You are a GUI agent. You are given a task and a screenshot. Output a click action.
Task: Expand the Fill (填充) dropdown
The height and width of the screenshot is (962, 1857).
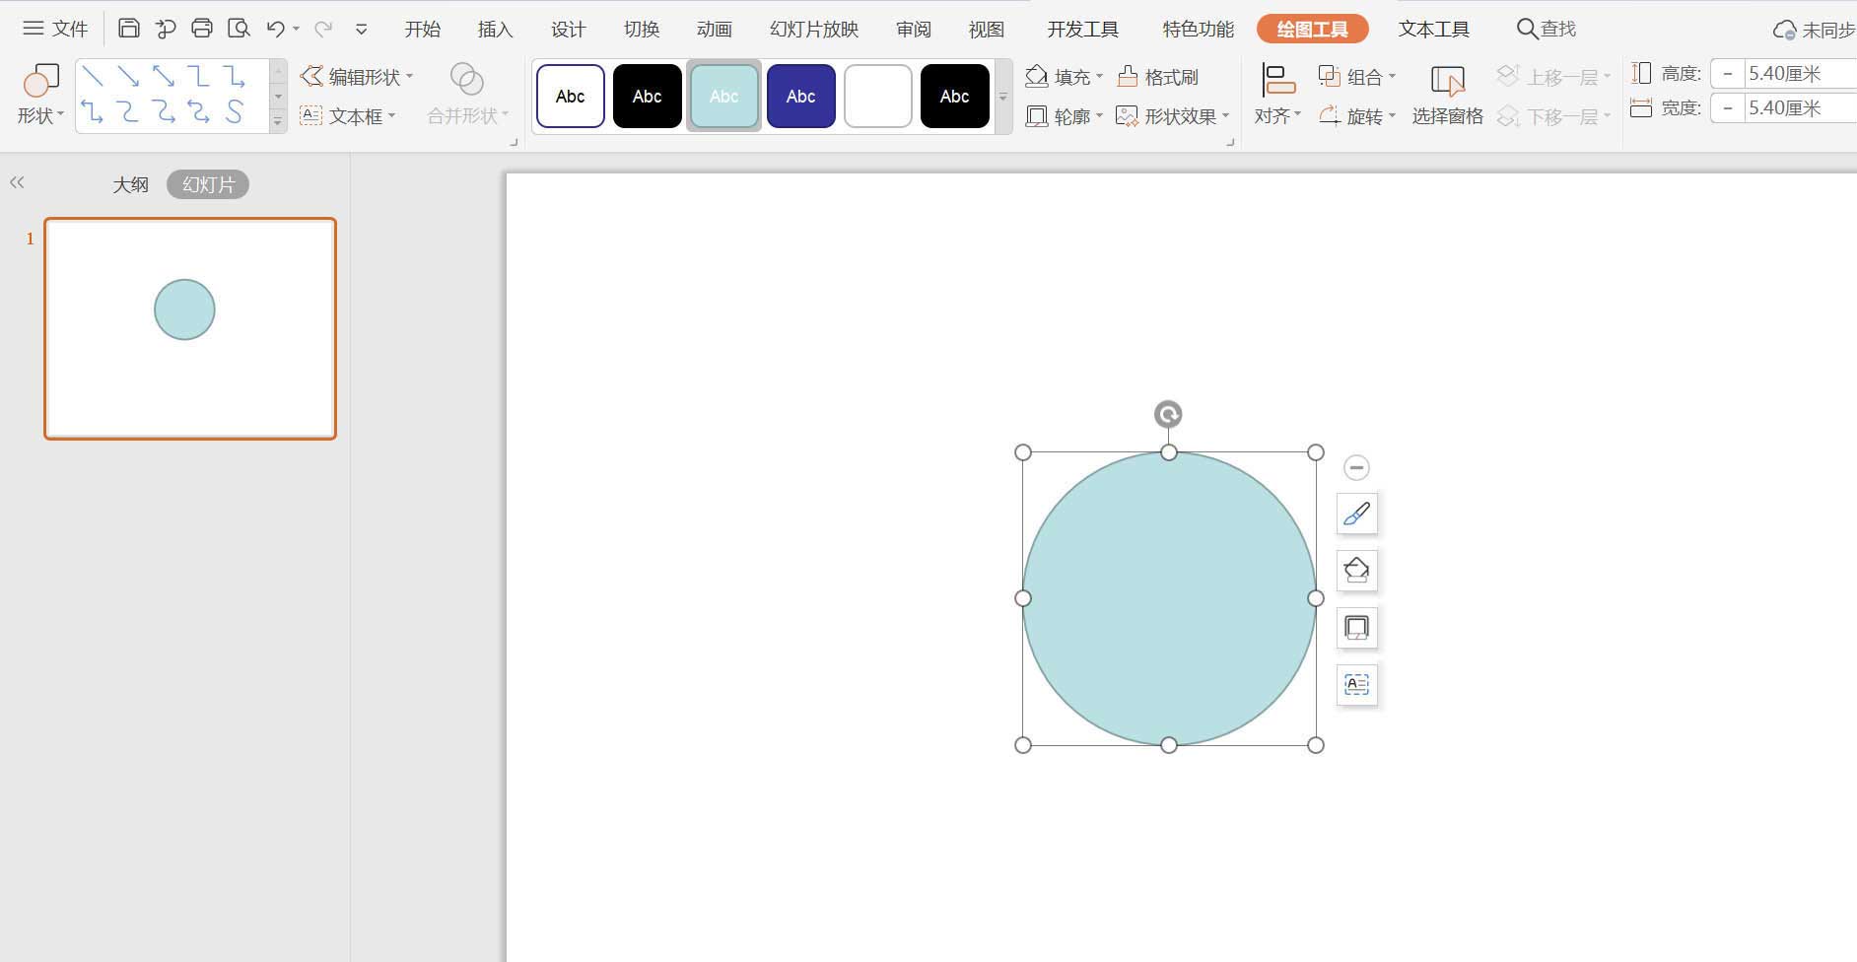1099,77
